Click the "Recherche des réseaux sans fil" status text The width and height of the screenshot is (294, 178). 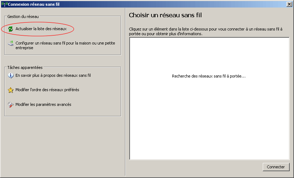(x=209, y=76)
